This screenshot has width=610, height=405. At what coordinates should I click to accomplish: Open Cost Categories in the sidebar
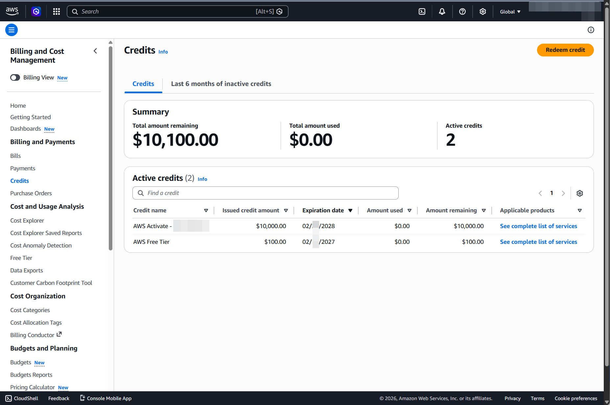point(30,310)
